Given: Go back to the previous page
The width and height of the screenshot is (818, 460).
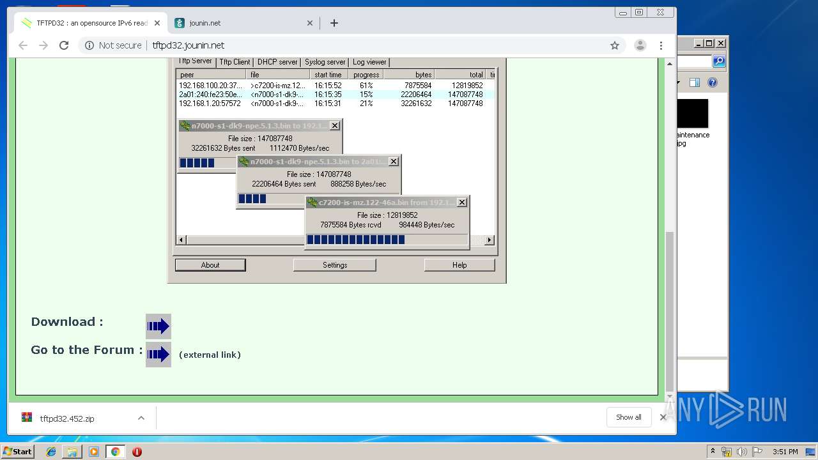Looking at the screenshot, I should point(23,45).
